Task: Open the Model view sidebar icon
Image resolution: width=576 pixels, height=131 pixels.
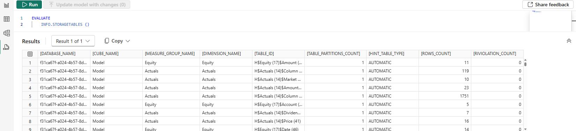Action: click(x=6, y=33)
